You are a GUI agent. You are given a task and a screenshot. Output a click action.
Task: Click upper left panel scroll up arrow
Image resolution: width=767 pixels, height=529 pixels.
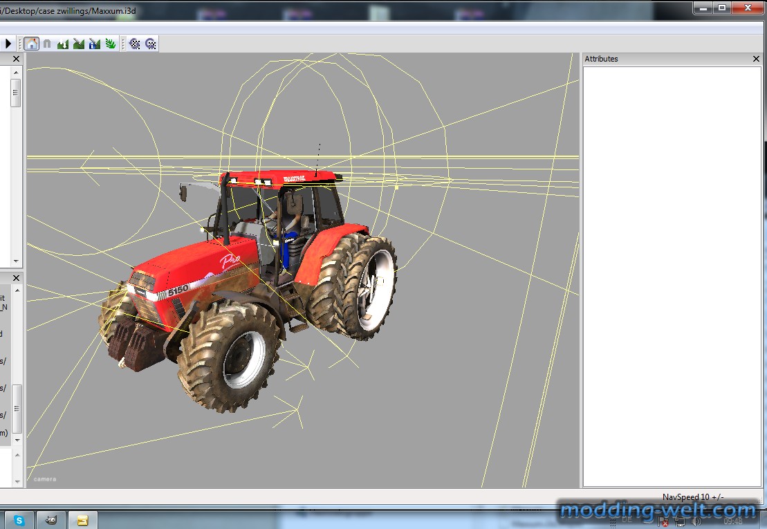click(16, 73)
